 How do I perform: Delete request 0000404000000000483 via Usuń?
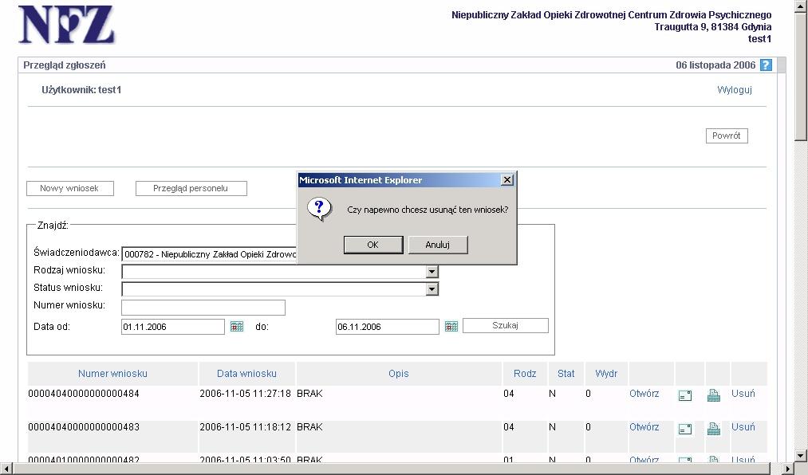pos(743,427)
